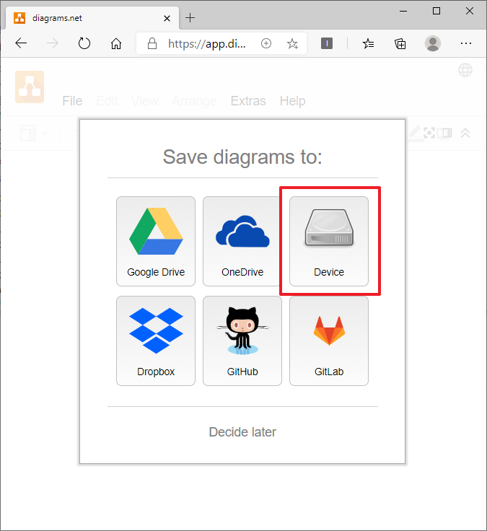The image size is (487, 531).
Task: Toggle fullscreen icon in toolbar
Action: [429, 133]
